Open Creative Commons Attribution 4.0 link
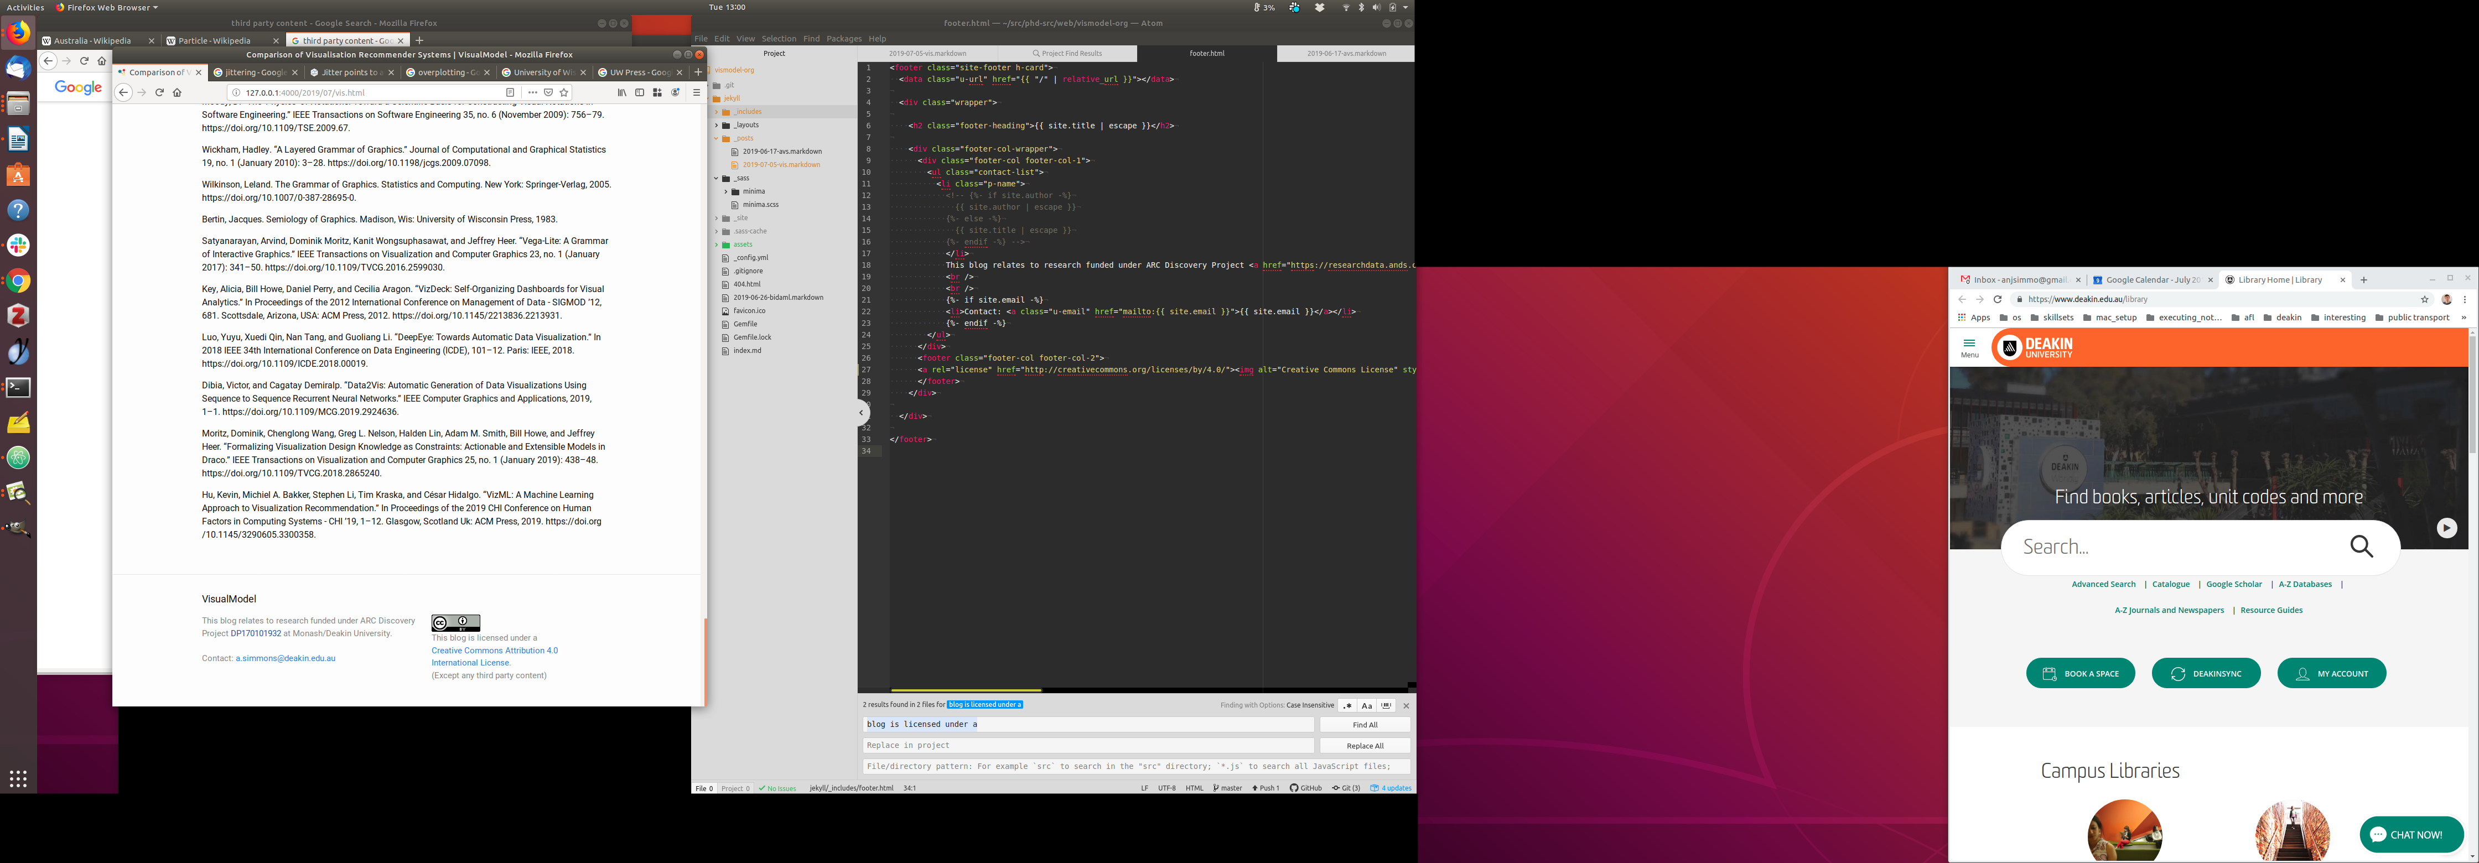Image resolution: width=2479 pixels, height=863 pixels. pyautogui.click(x=494, y=651)
